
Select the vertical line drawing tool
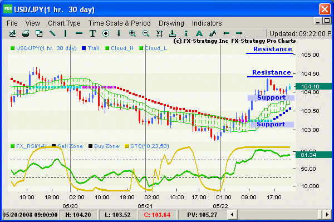(65, 33)
